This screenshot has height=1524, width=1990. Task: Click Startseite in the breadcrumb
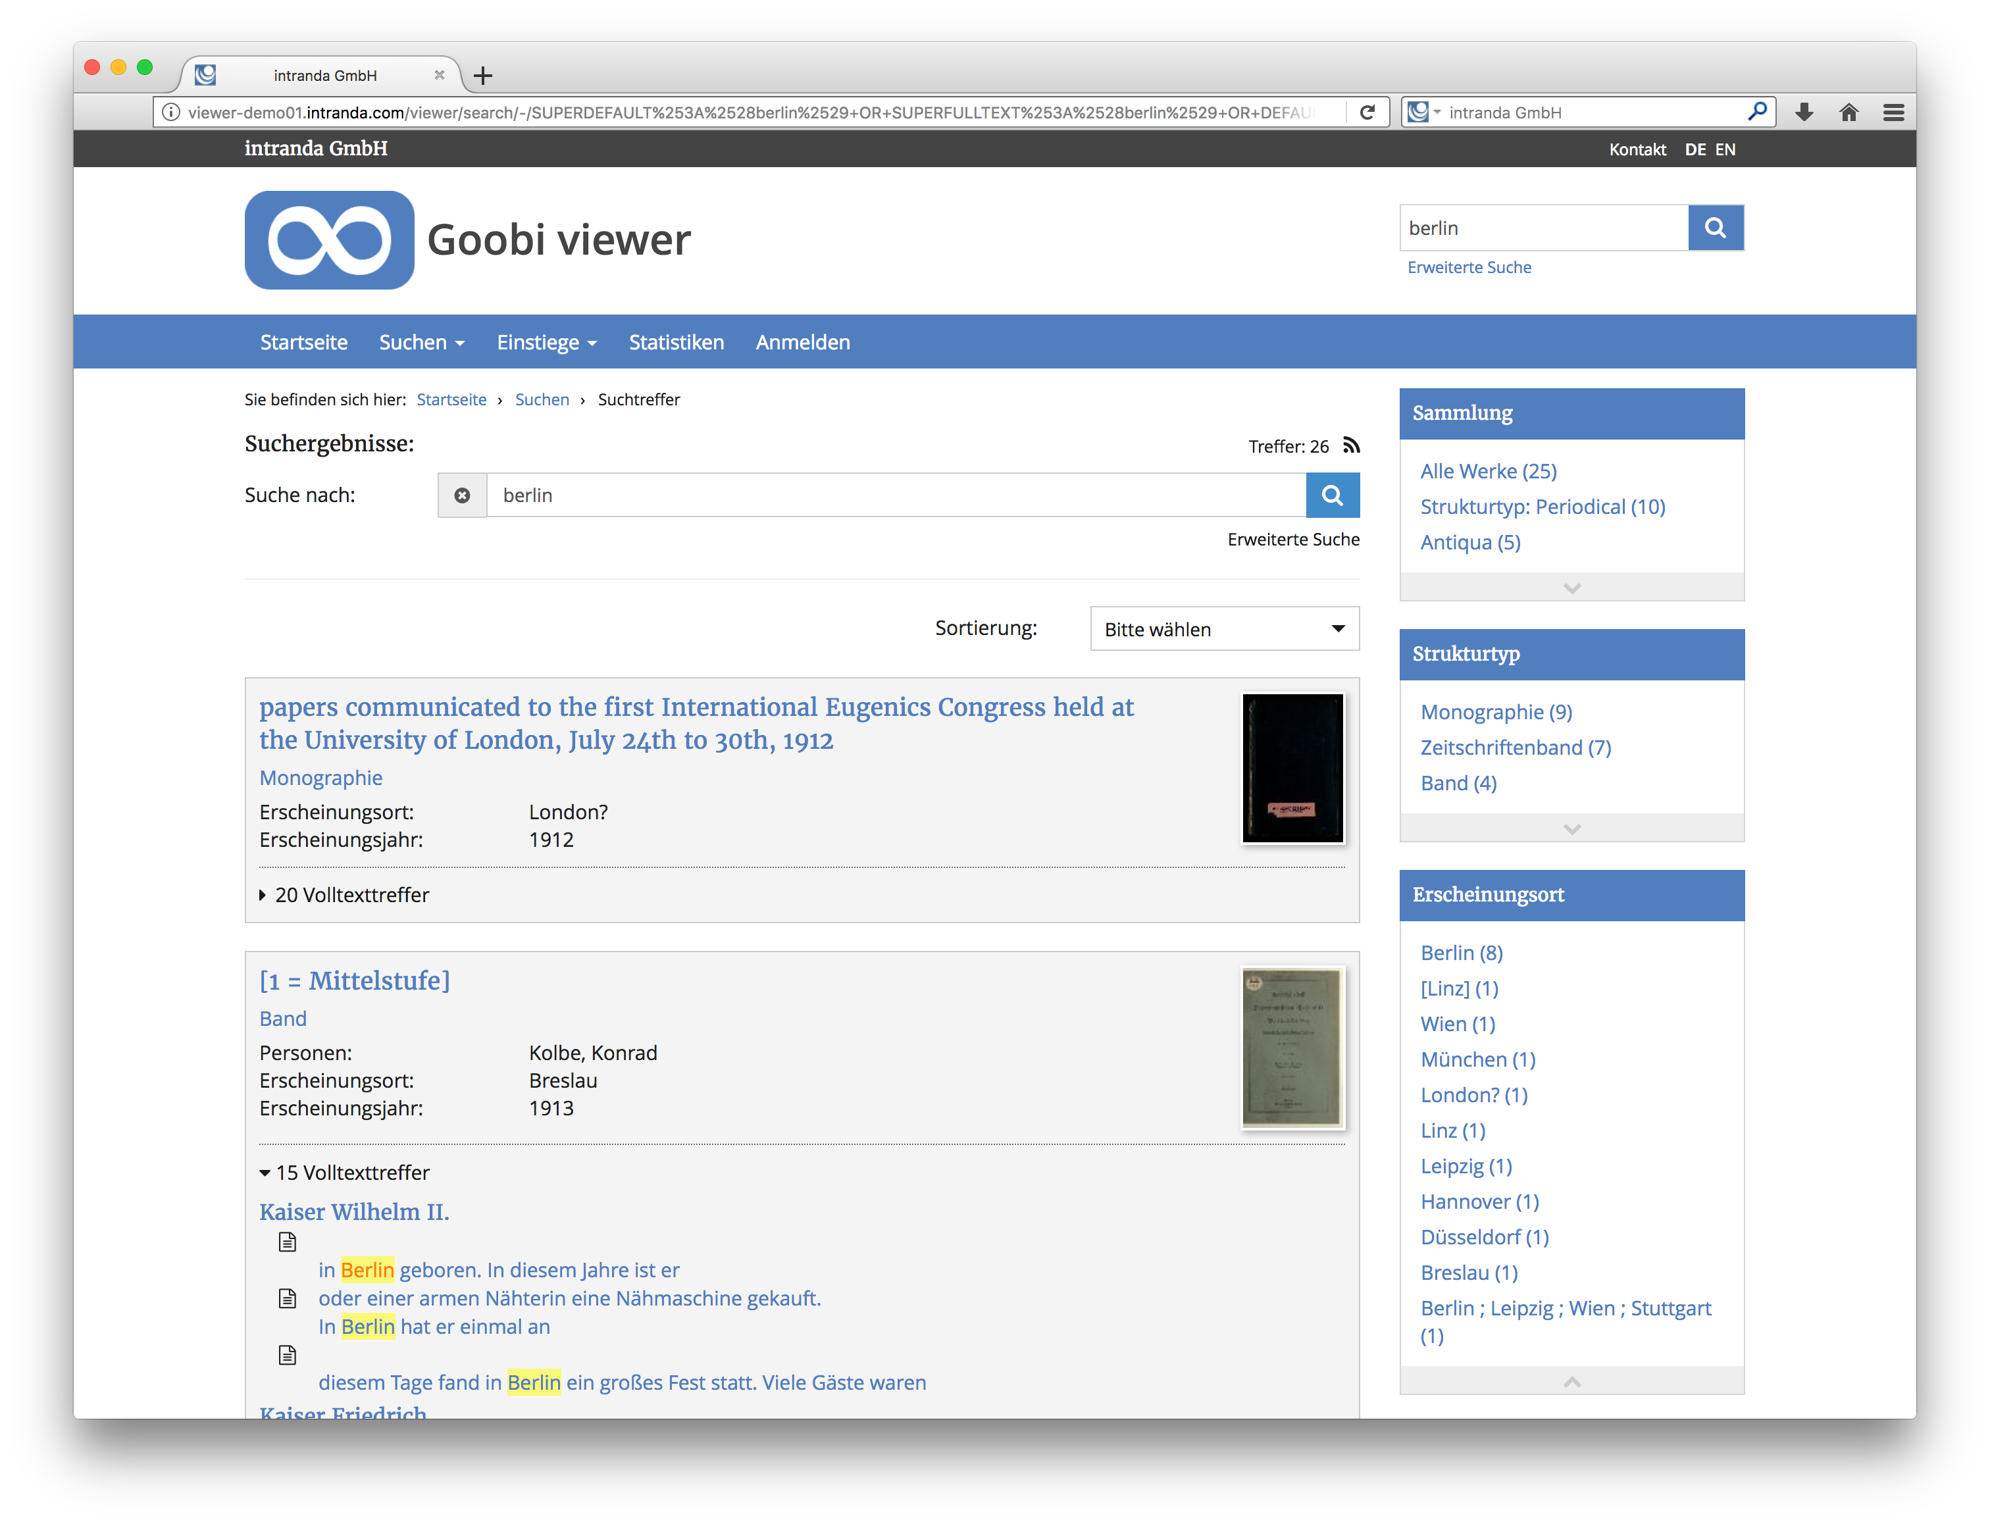451,399
